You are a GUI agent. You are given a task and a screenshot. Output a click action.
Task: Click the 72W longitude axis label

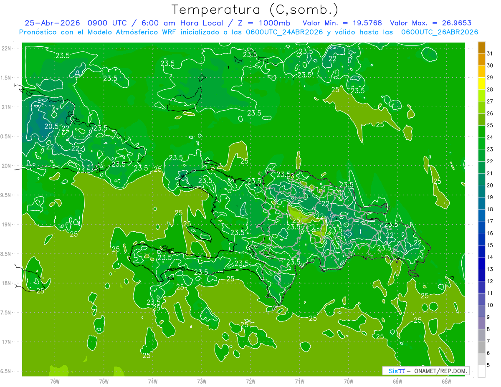click(x=250, y=382)
